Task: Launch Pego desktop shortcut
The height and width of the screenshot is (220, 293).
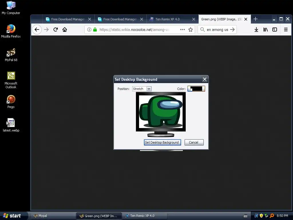Action: tap(11, 102)
